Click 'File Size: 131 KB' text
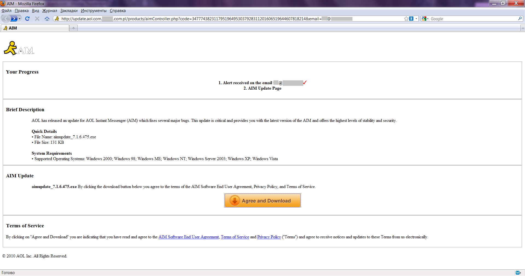This screenshot has width=525, height=276. pyautogui.click(x=49, y=142)
